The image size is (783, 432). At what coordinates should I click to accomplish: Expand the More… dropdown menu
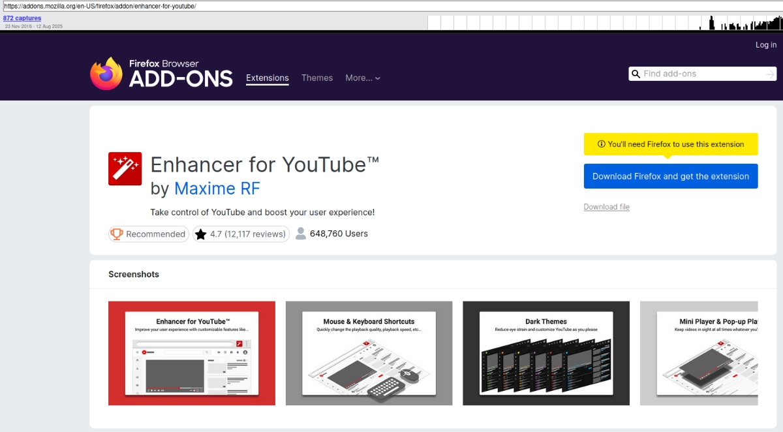(363, 78)
